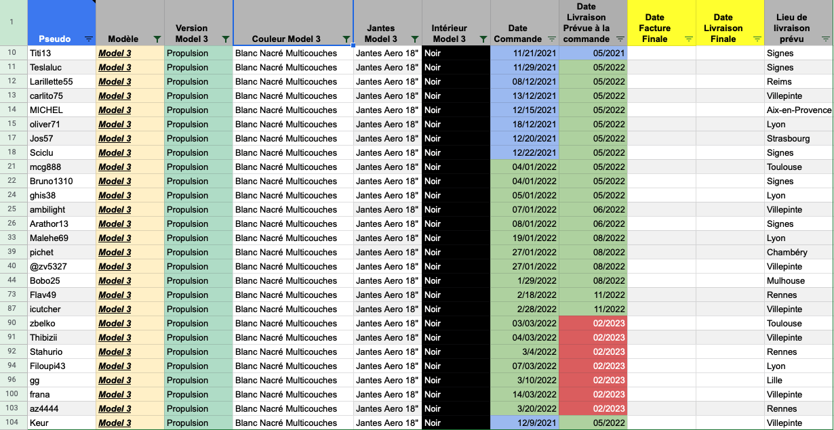Open the Modèle column filter
834x430 pixels.
(x=157, y=39)
